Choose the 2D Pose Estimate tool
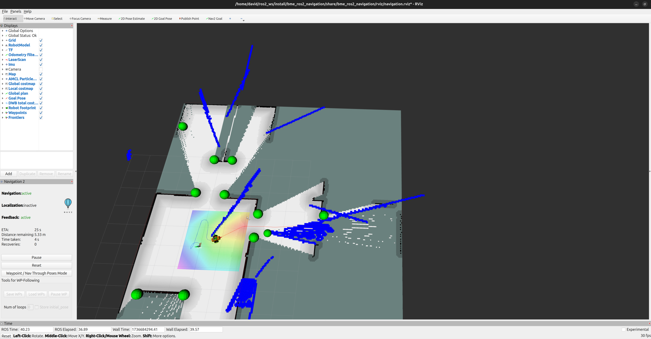The height and width of the screenshot is (339, 651). [x=132, y=19]
